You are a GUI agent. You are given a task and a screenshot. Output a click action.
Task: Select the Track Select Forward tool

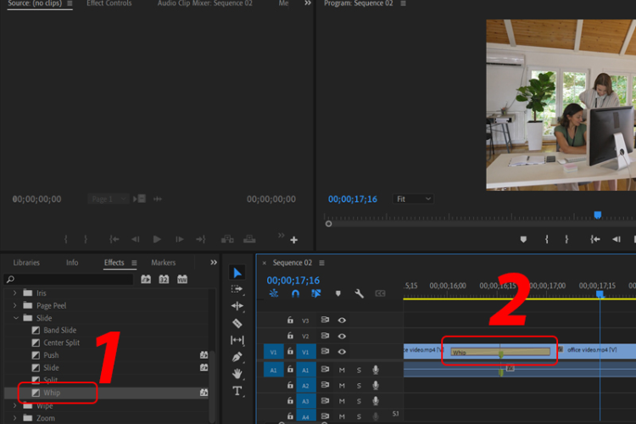point(237,289)
